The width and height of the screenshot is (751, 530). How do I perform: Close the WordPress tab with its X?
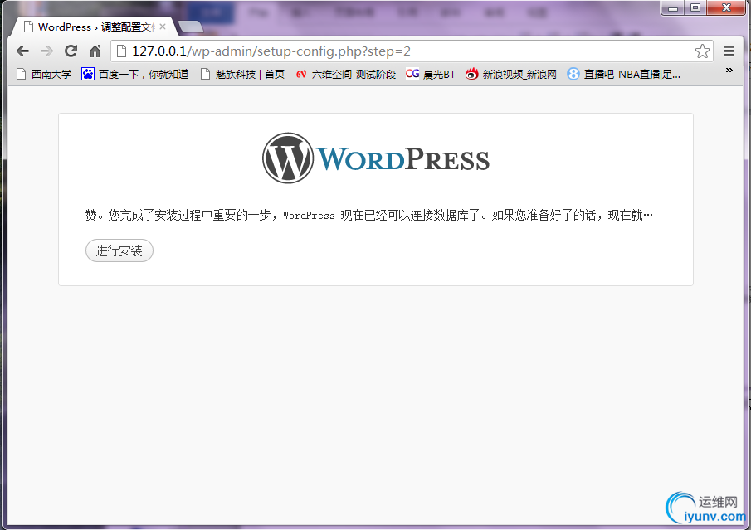click(163, 27)
